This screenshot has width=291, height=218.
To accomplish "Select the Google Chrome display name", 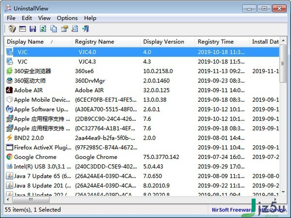I will [x=35, y=157].
